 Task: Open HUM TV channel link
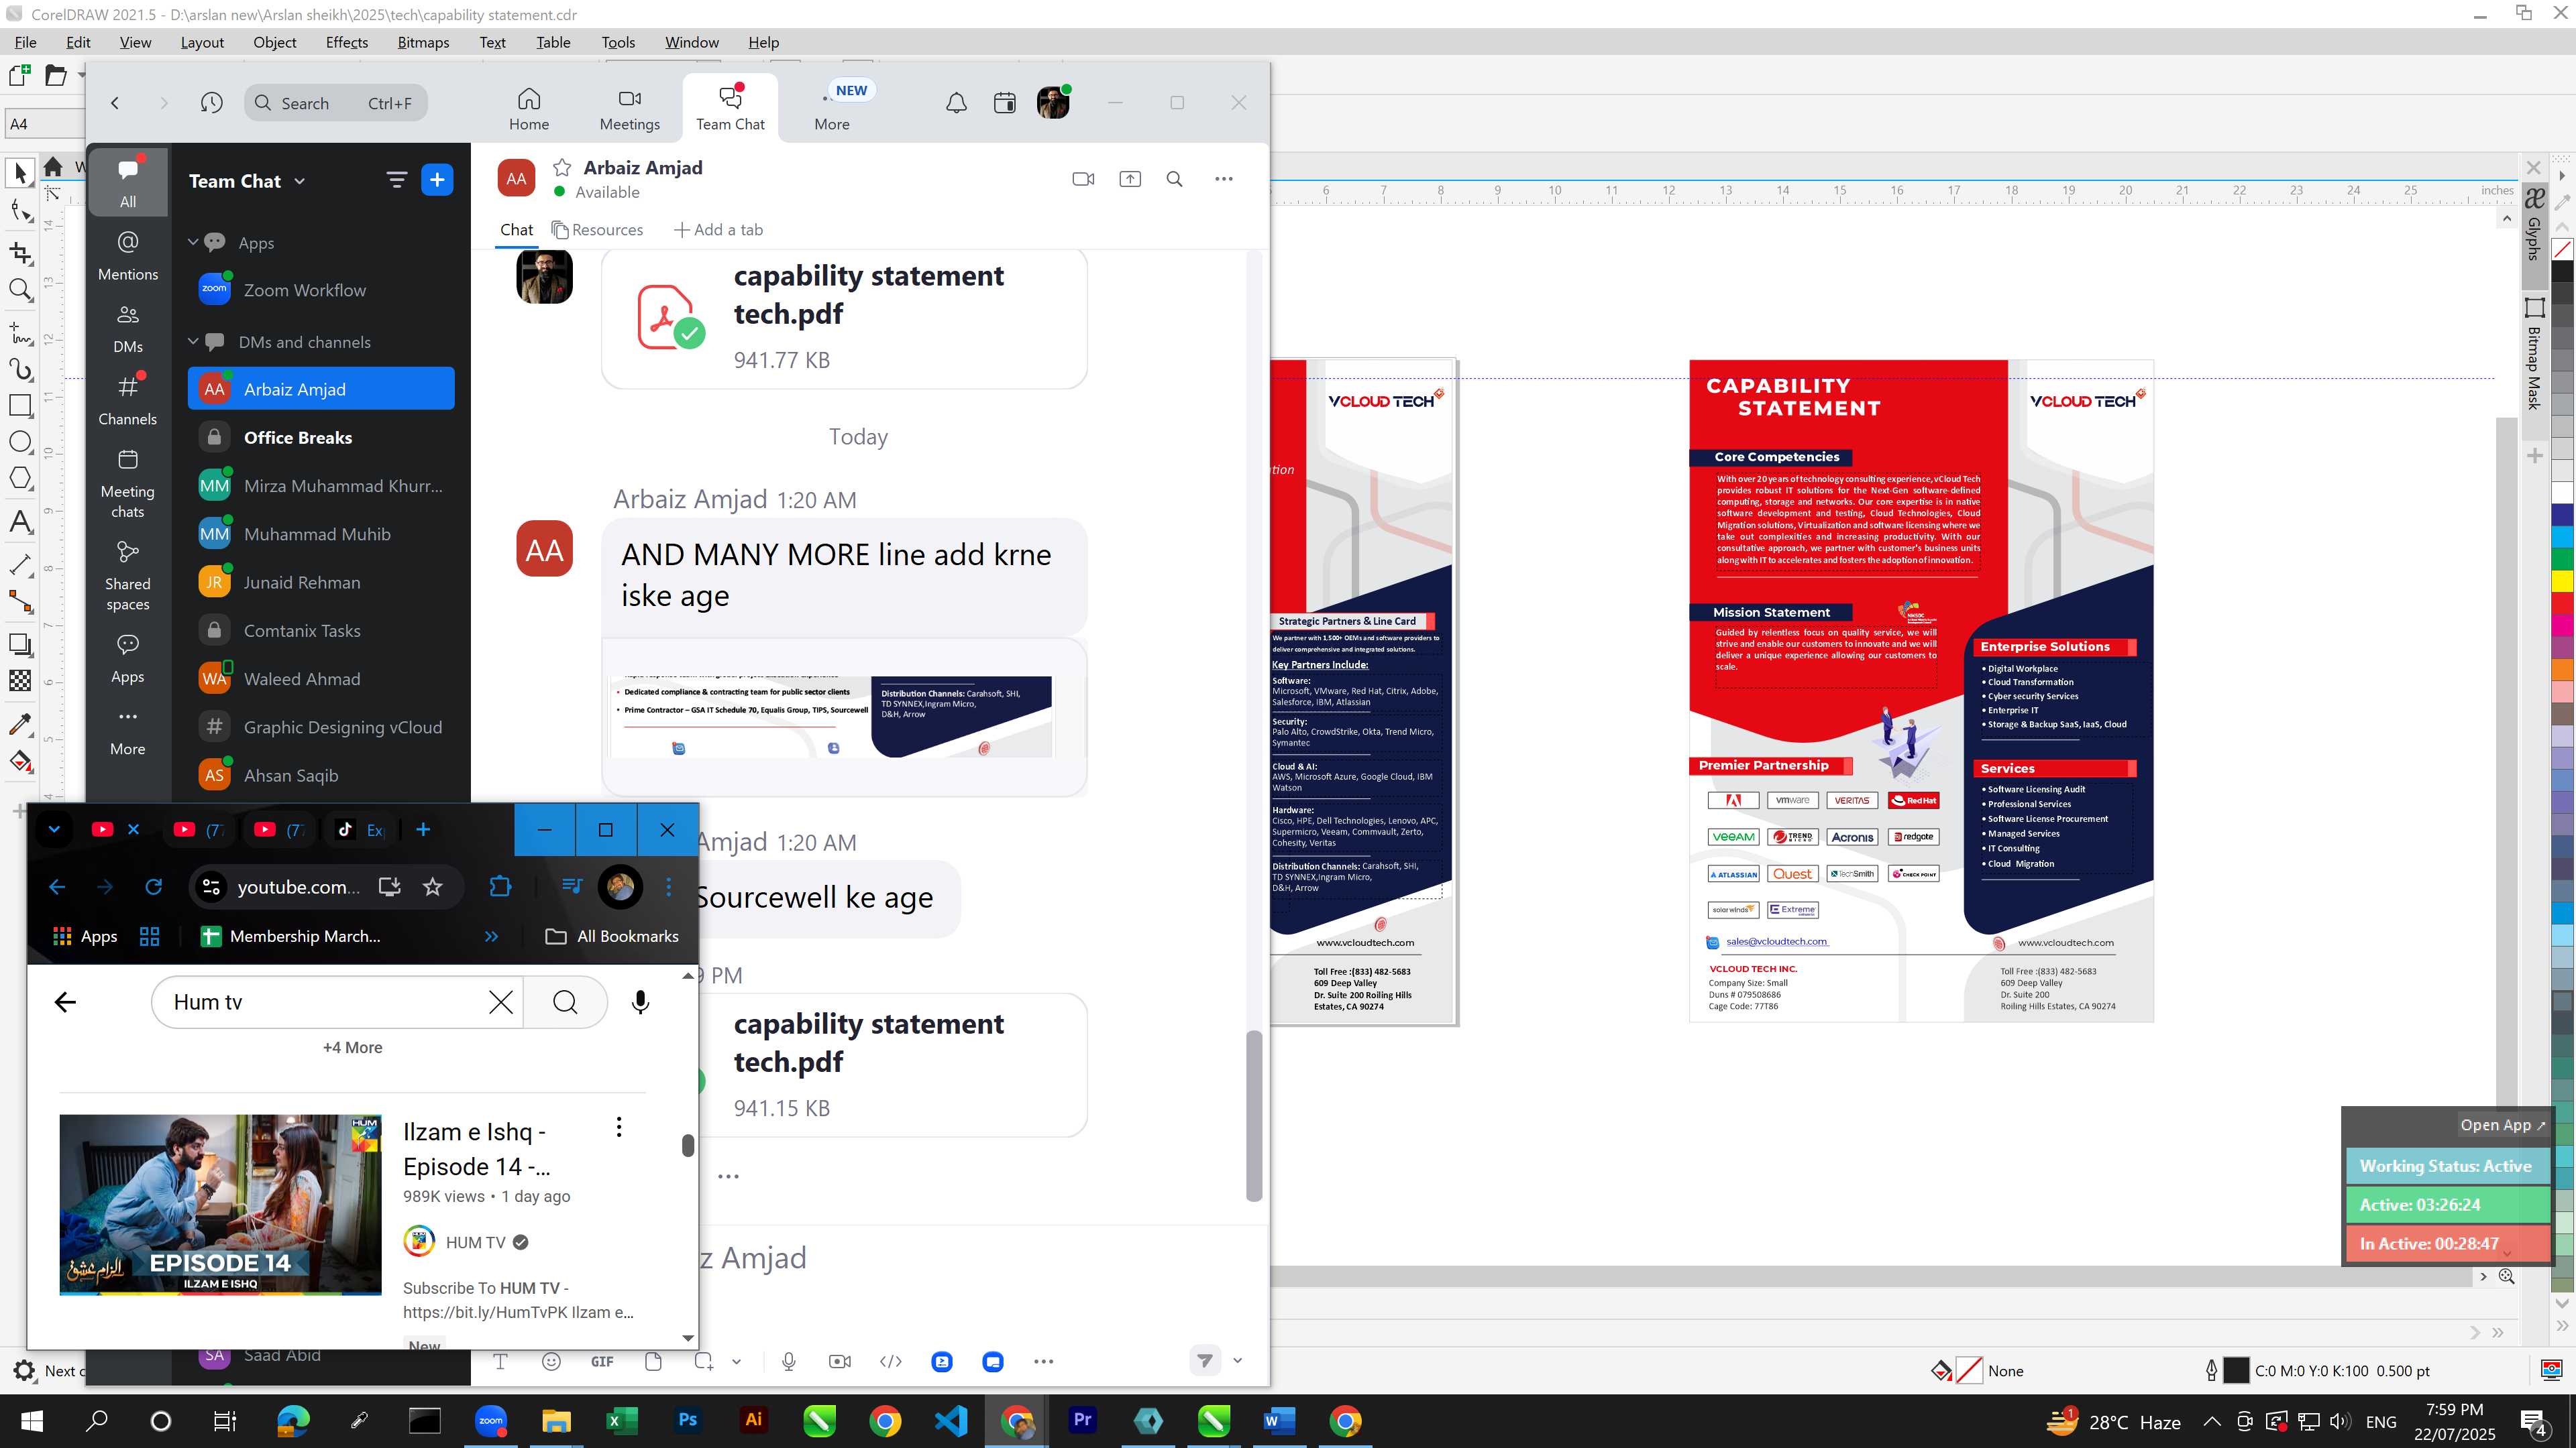point(475,1242)
